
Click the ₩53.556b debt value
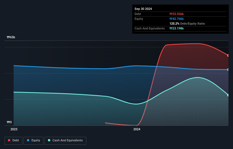click(x=177, y=14)
